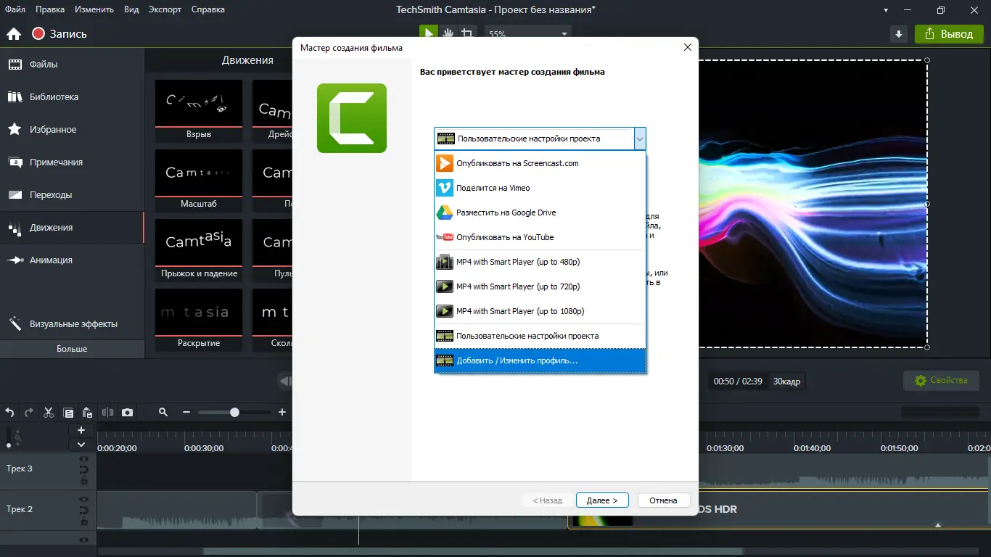This screenshot has width=991, height=557.
Task: Open the Export menu in menu bar
Action: 165,9
